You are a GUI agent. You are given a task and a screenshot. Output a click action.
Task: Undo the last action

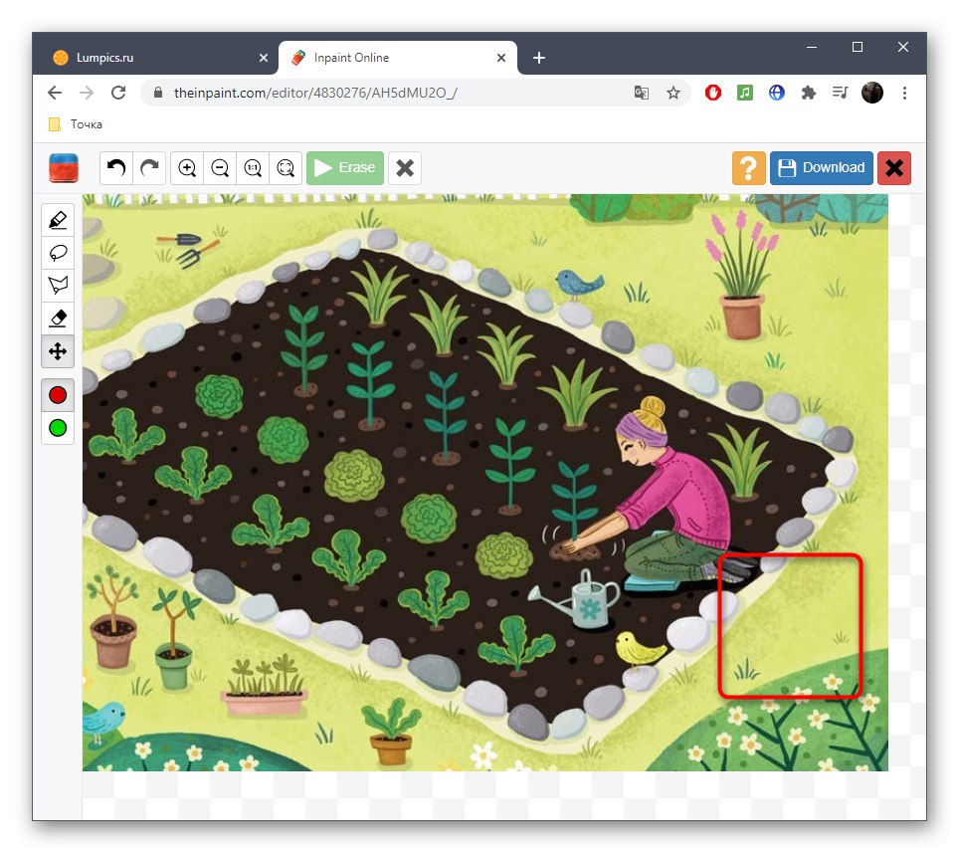(116, 167)
